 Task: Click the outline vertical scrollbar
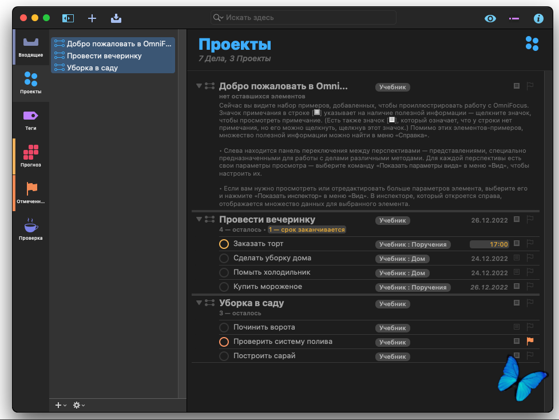pos(548,241)
